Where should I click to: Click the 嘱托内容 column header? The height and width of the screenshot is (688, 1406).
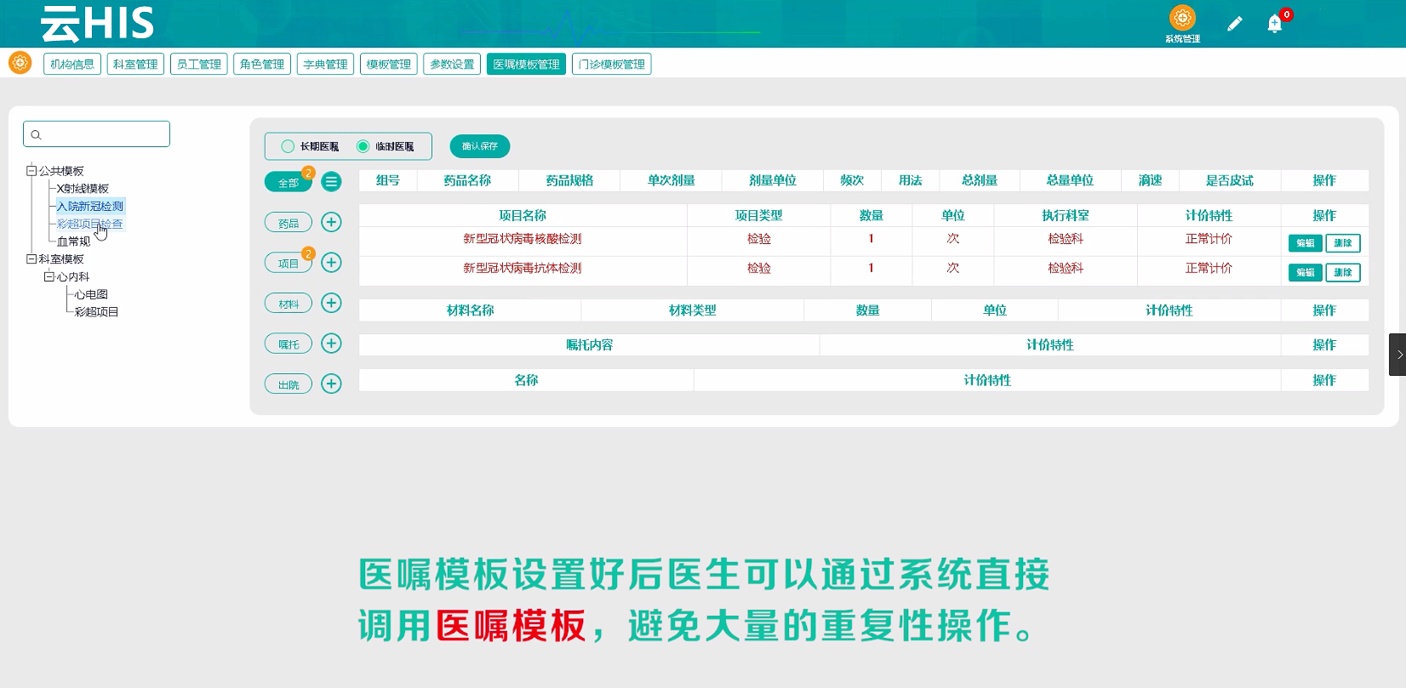tap(589, 344)
